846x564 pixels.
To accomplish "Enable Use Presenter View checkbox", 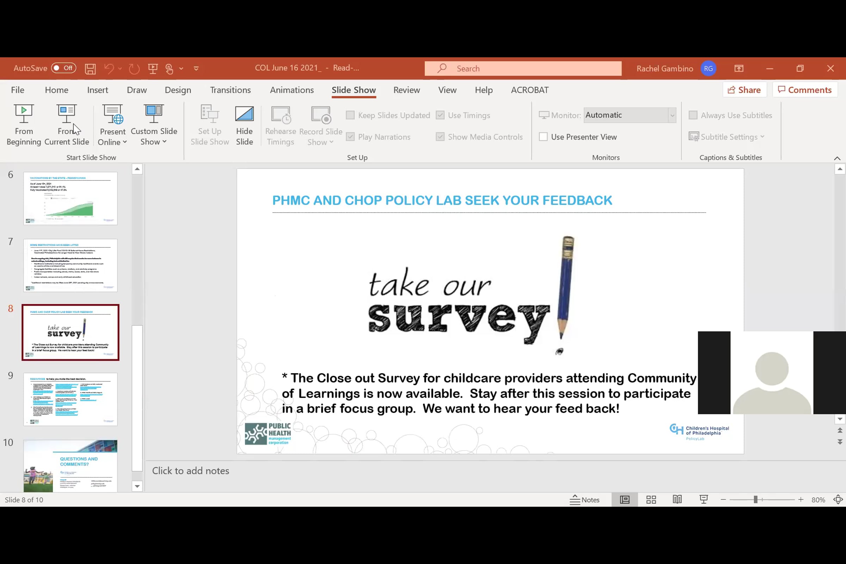I will coord(543,137).
